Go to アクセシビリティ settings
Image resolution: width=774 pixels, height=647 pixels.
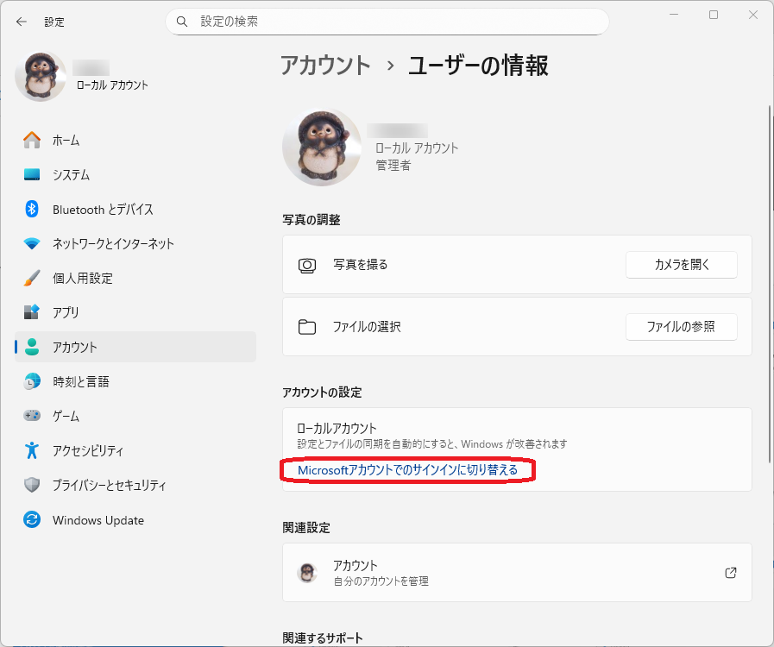(x=135, y=450)
